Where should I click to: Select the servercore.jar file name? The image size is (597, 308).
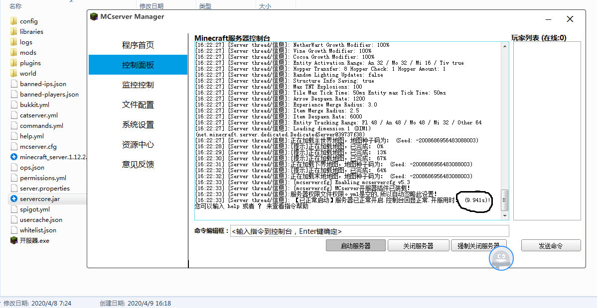[40, 199]
